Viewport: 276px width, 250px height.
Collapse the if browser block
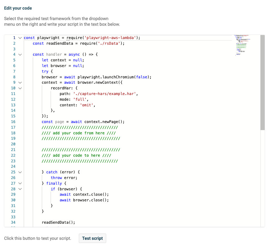pos(20,189)
